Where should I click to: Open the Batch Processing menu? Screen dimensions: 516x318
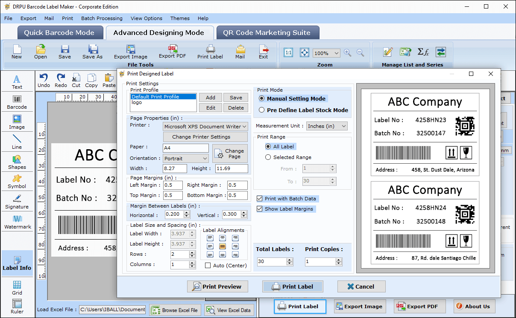(x=102, y=18)
